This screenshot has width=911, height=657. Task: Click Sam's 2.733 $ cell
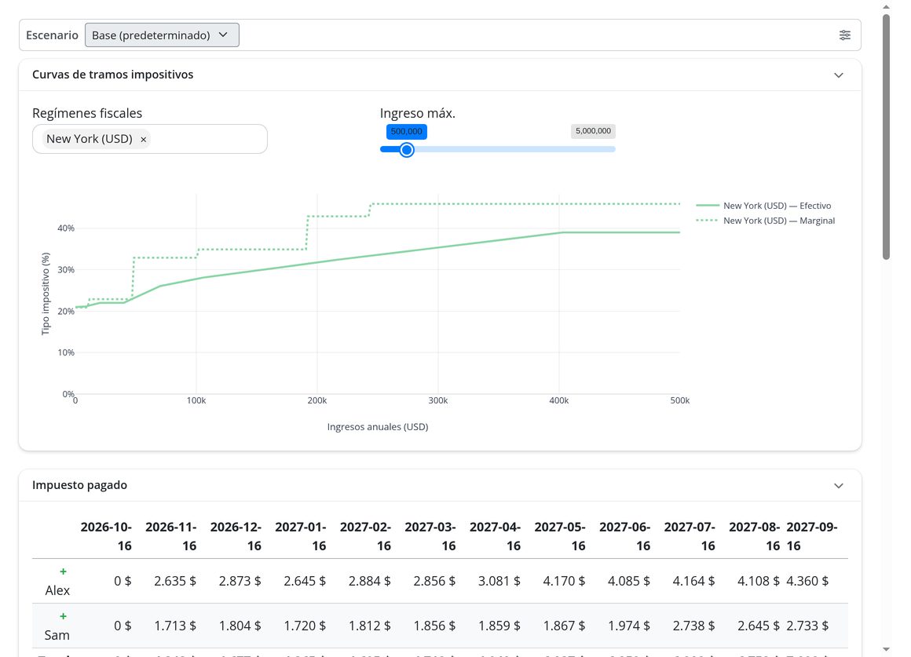point(807,626)
